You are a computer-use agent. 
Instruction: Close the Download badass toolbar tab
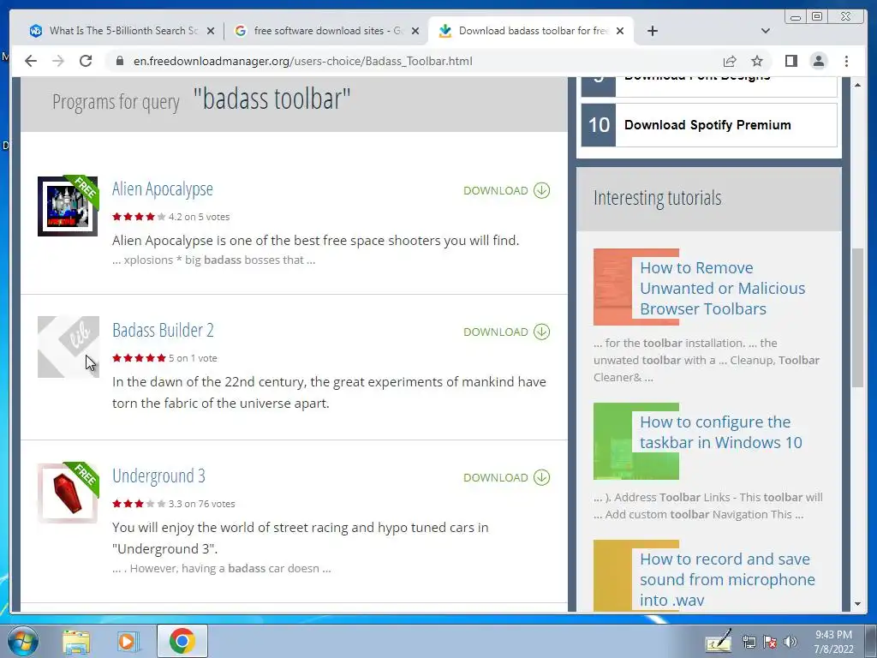620,31
